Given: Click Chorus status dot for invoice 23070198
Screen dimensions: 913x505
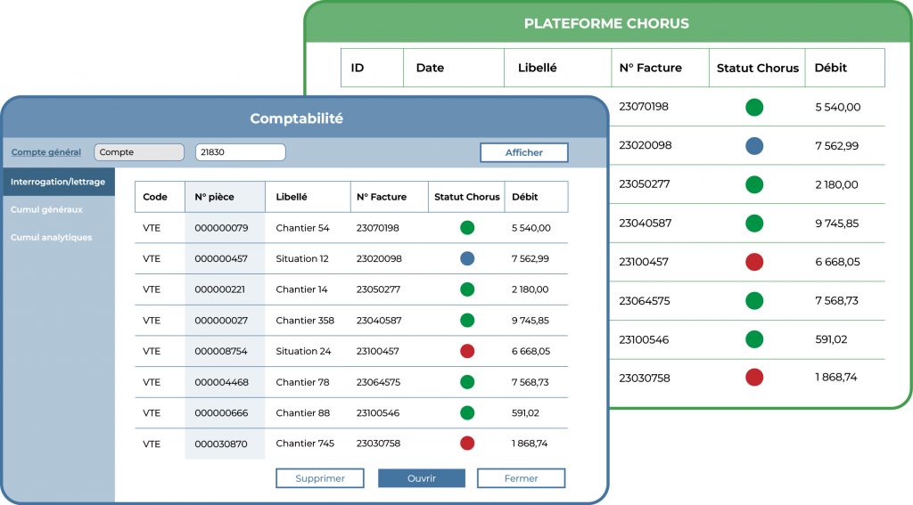Looking at the screenshot, I should coord(754,107).
